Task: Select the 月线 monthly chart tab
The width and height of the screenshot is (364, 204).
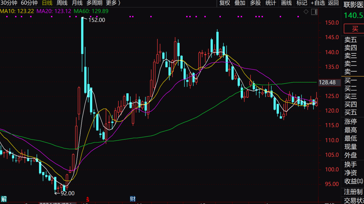Action: click(x=77, y=3)
